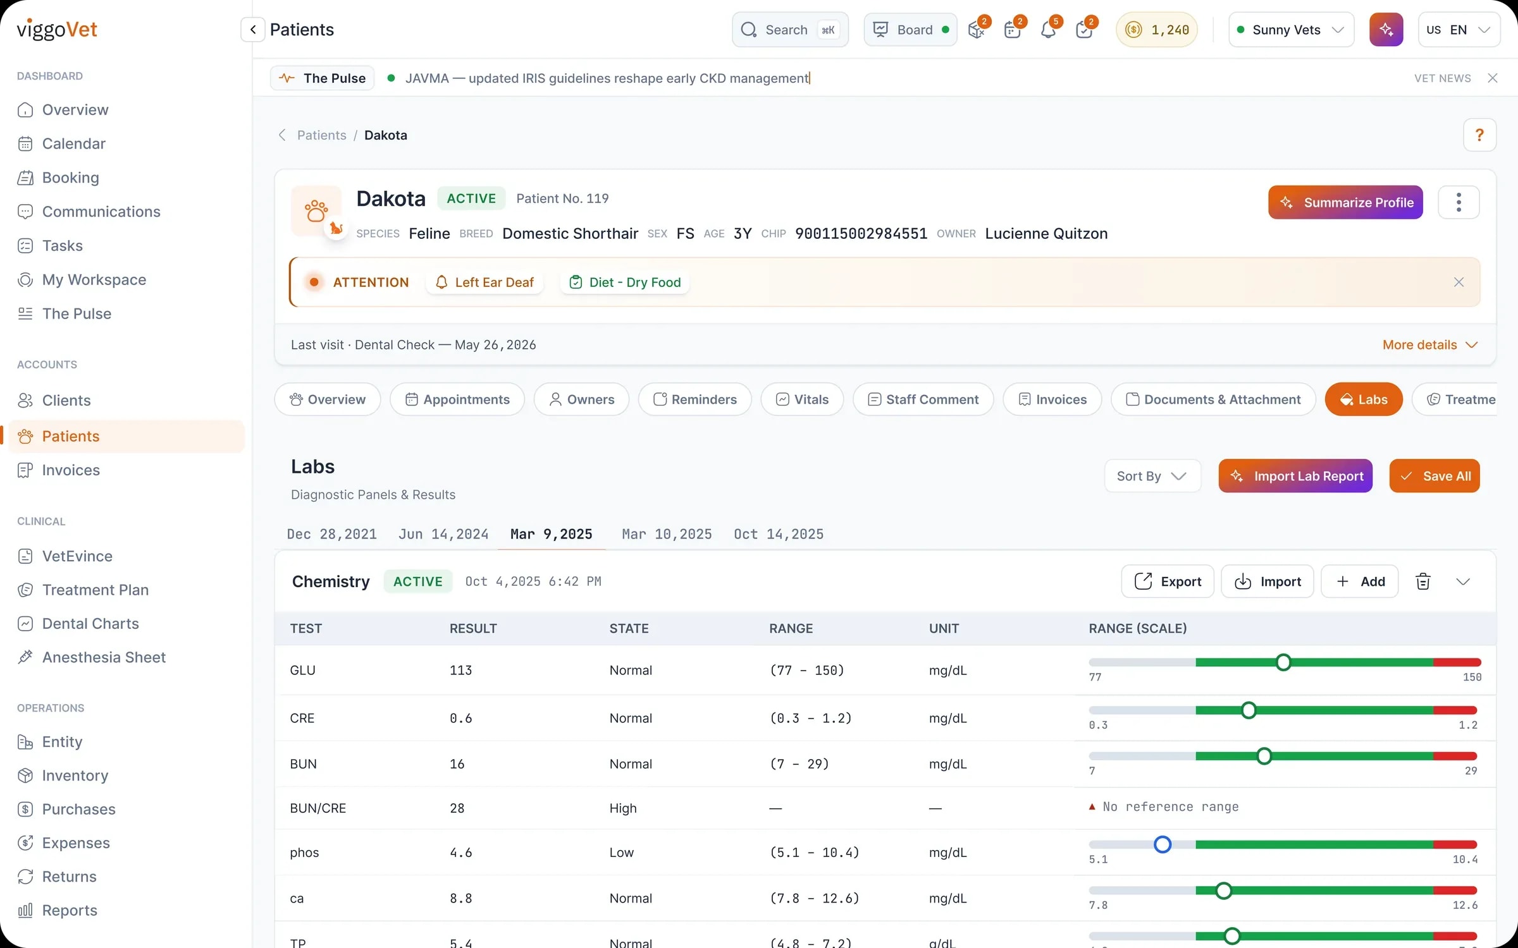Select the Dec 28, 2021 lab date
The height and width of the screenshot is (948, 1518).
(x=332, y=535)
